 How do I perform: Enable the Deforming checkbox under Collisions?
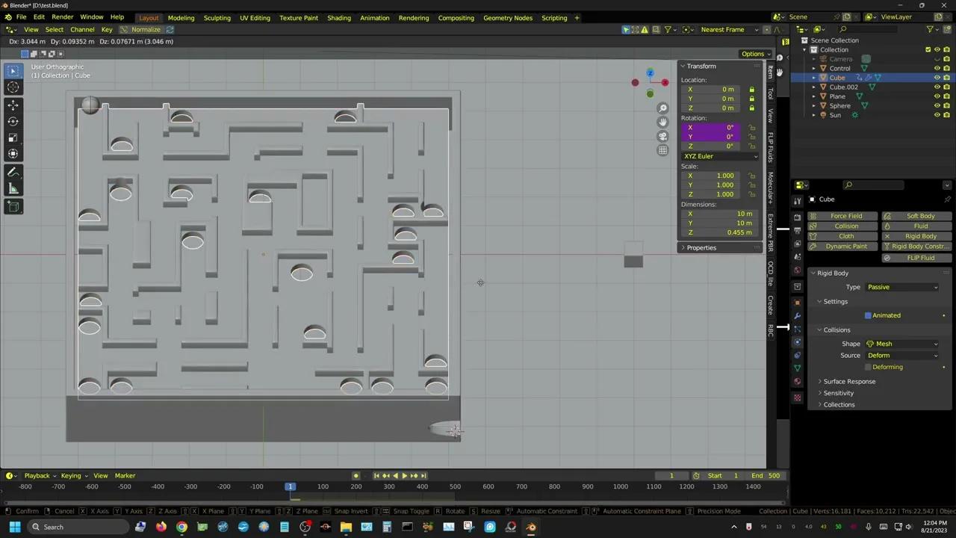(x=869, y=366)
